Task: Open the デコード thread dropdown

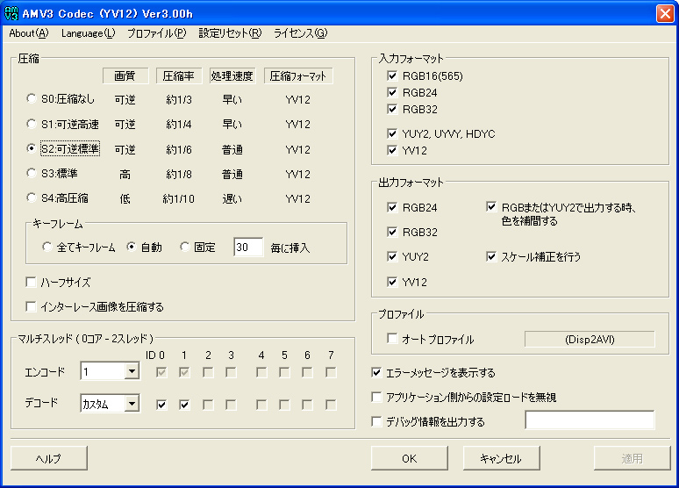Action: (132, 404)
